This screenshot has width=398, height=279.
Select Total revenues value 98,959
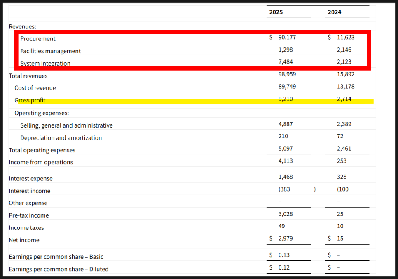287,74
